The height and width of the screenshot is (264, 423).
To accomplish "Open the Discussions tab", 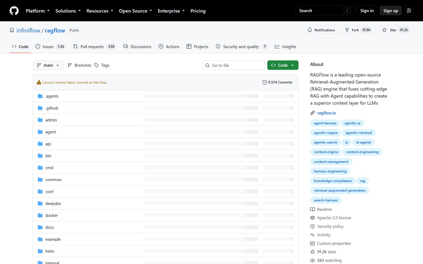I will tap(137, 47).
